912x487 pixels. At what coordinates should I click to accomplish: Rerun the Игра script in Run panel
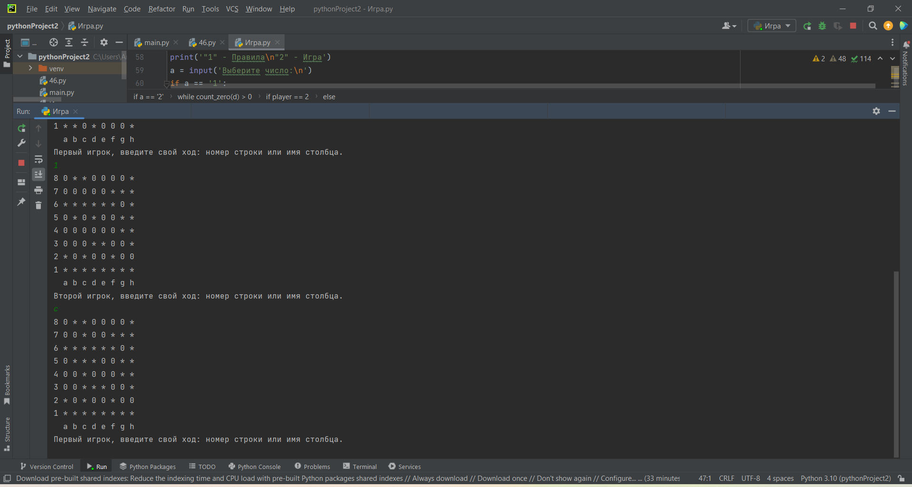[x=21, y=128]
